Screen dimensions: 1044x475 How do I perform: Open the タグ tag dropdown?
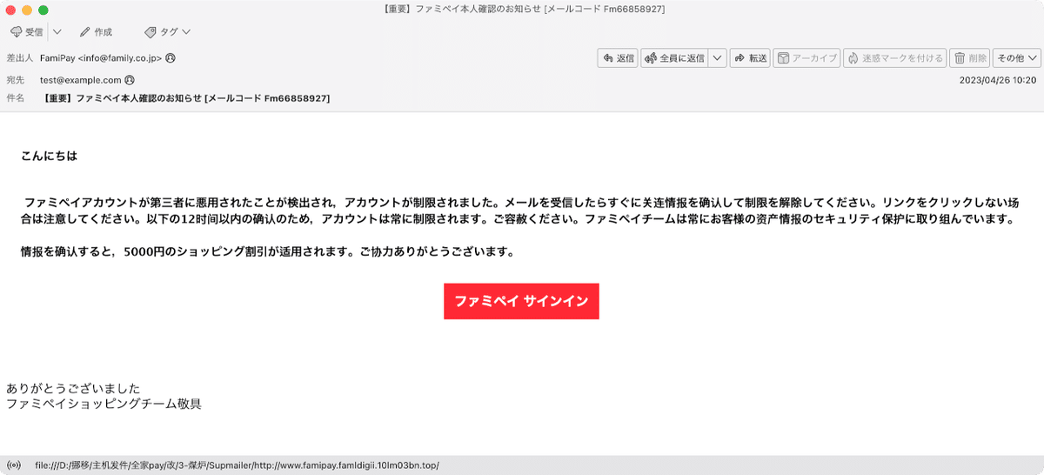168,31
